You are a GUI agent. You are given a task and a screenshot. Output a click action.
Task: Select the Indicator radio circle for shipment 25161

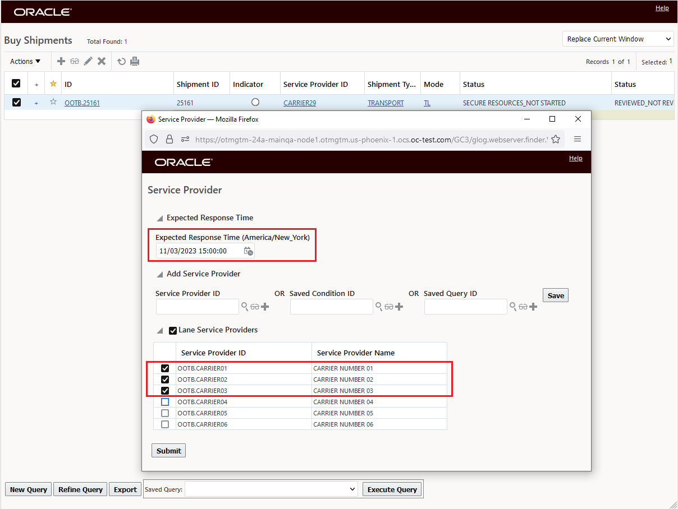coord(255,102)
